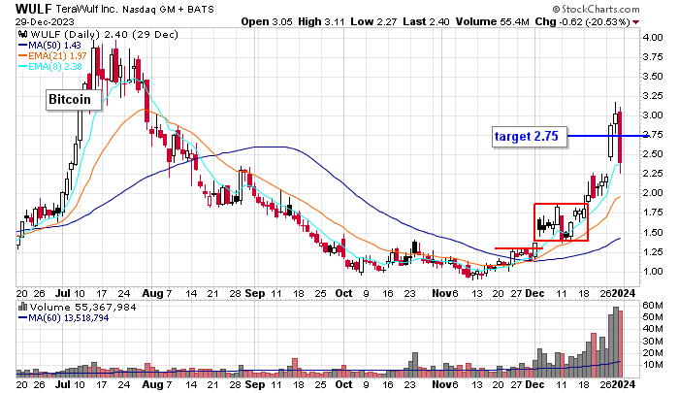Click the MA(60) 13,518,794 legend entry
679x393 pixels.
pos(63,318)
